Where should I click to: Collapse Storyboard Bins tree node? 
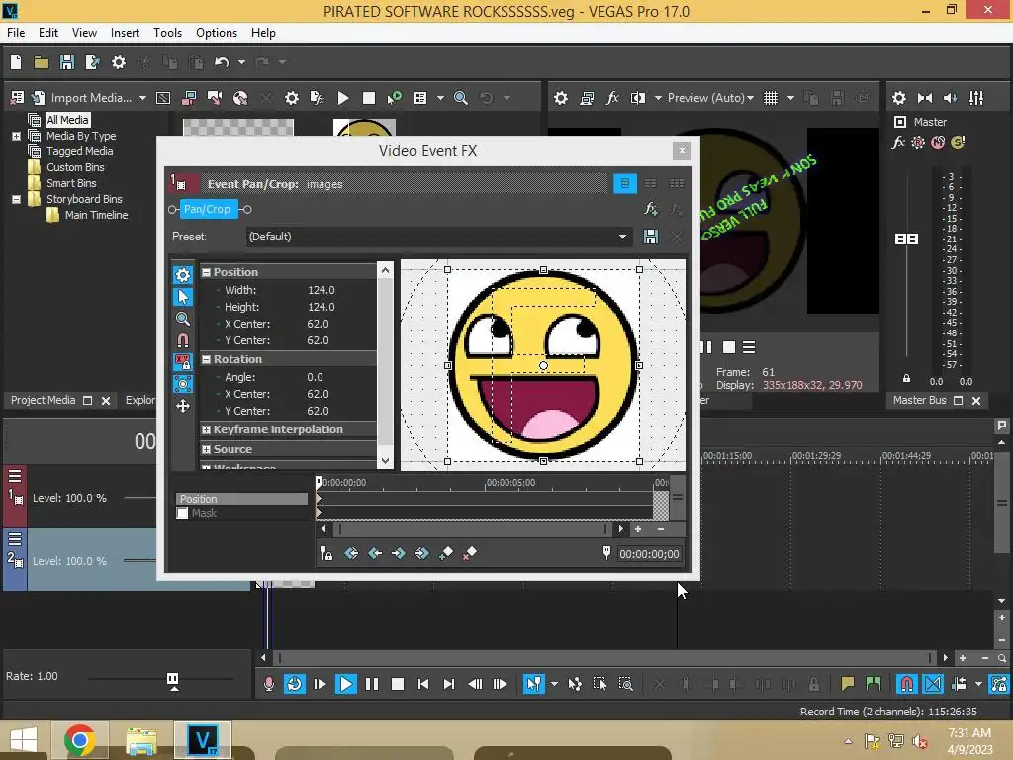pyautogui.click(x=16, y=199)
